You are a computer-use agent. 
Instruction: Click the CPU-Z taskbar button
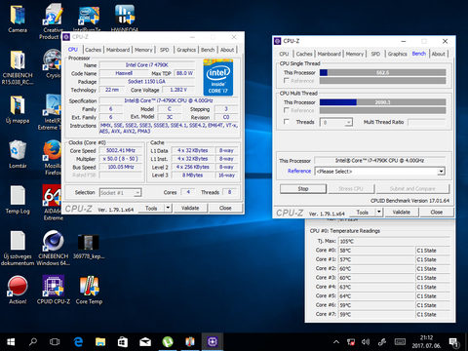(213, 341)
